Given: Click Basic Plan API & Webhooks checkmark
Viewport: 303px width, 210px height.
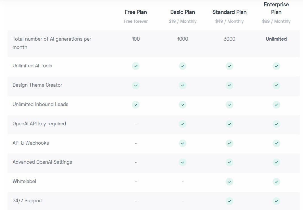Looking at the screenshot, I should pyautogui.click(x=183, y=143).
